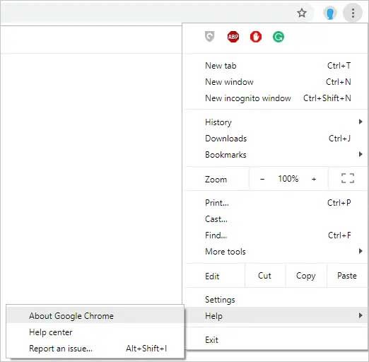
Task: Select New tab menu item
Action: pos(275,66)
